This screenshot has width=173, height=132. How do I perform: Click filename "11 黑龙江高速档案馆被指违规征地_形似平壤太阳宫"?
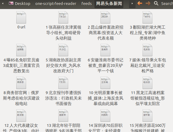click(148, 98)
